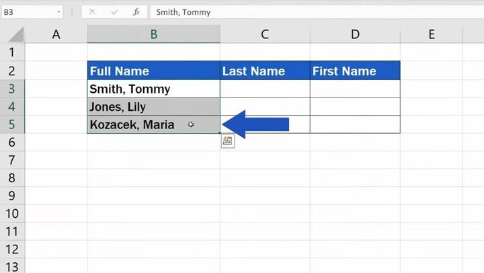This screenshot has width=484, height=273.
Task: Select the cell containing Jones, Lily
Action: (153, 107)
